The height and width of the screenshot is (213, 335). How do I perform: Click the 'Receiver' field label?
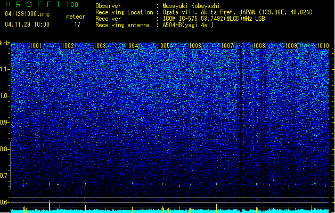click(108, 19)
